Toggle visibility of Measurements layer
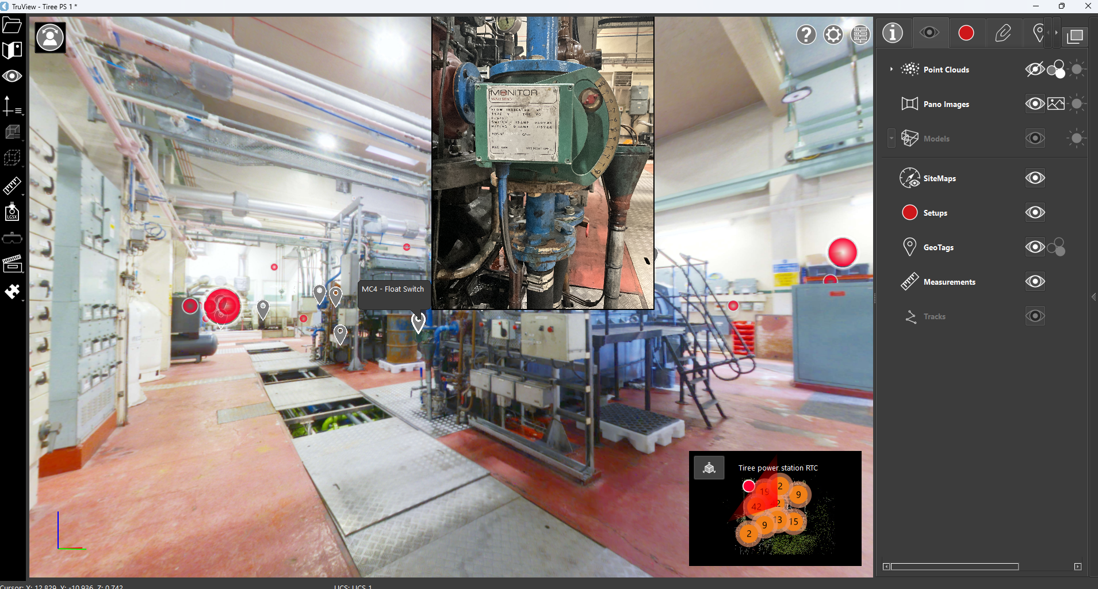The height and width of the screenshot is (589, 1098). (1035, 282)
